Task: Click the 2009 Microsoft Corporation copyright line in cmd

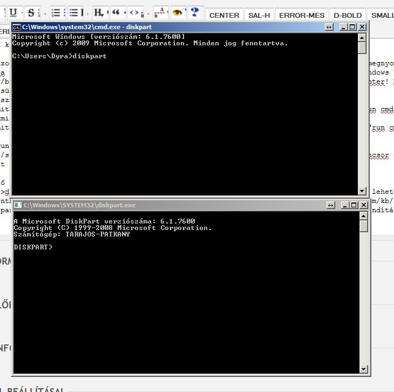Action: [150, 43]
